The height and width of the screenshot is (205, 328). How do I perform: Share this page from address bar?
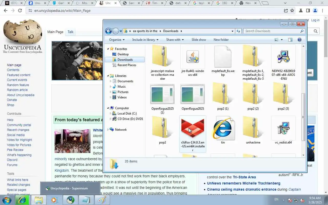(286, 11)
